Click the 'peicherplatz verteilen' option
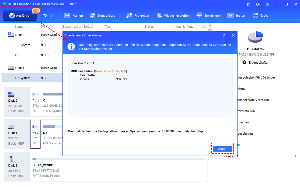The height and width of the screenshot is (187, 300). [x=253, y=100]
